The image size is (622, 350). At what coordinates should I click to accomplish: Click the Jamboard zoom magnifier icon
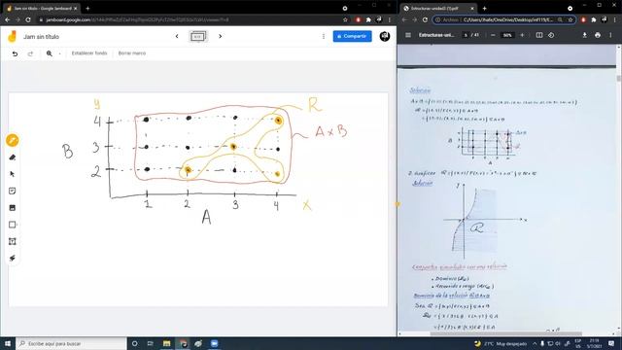pyautogui.click(x=50, y=53)
